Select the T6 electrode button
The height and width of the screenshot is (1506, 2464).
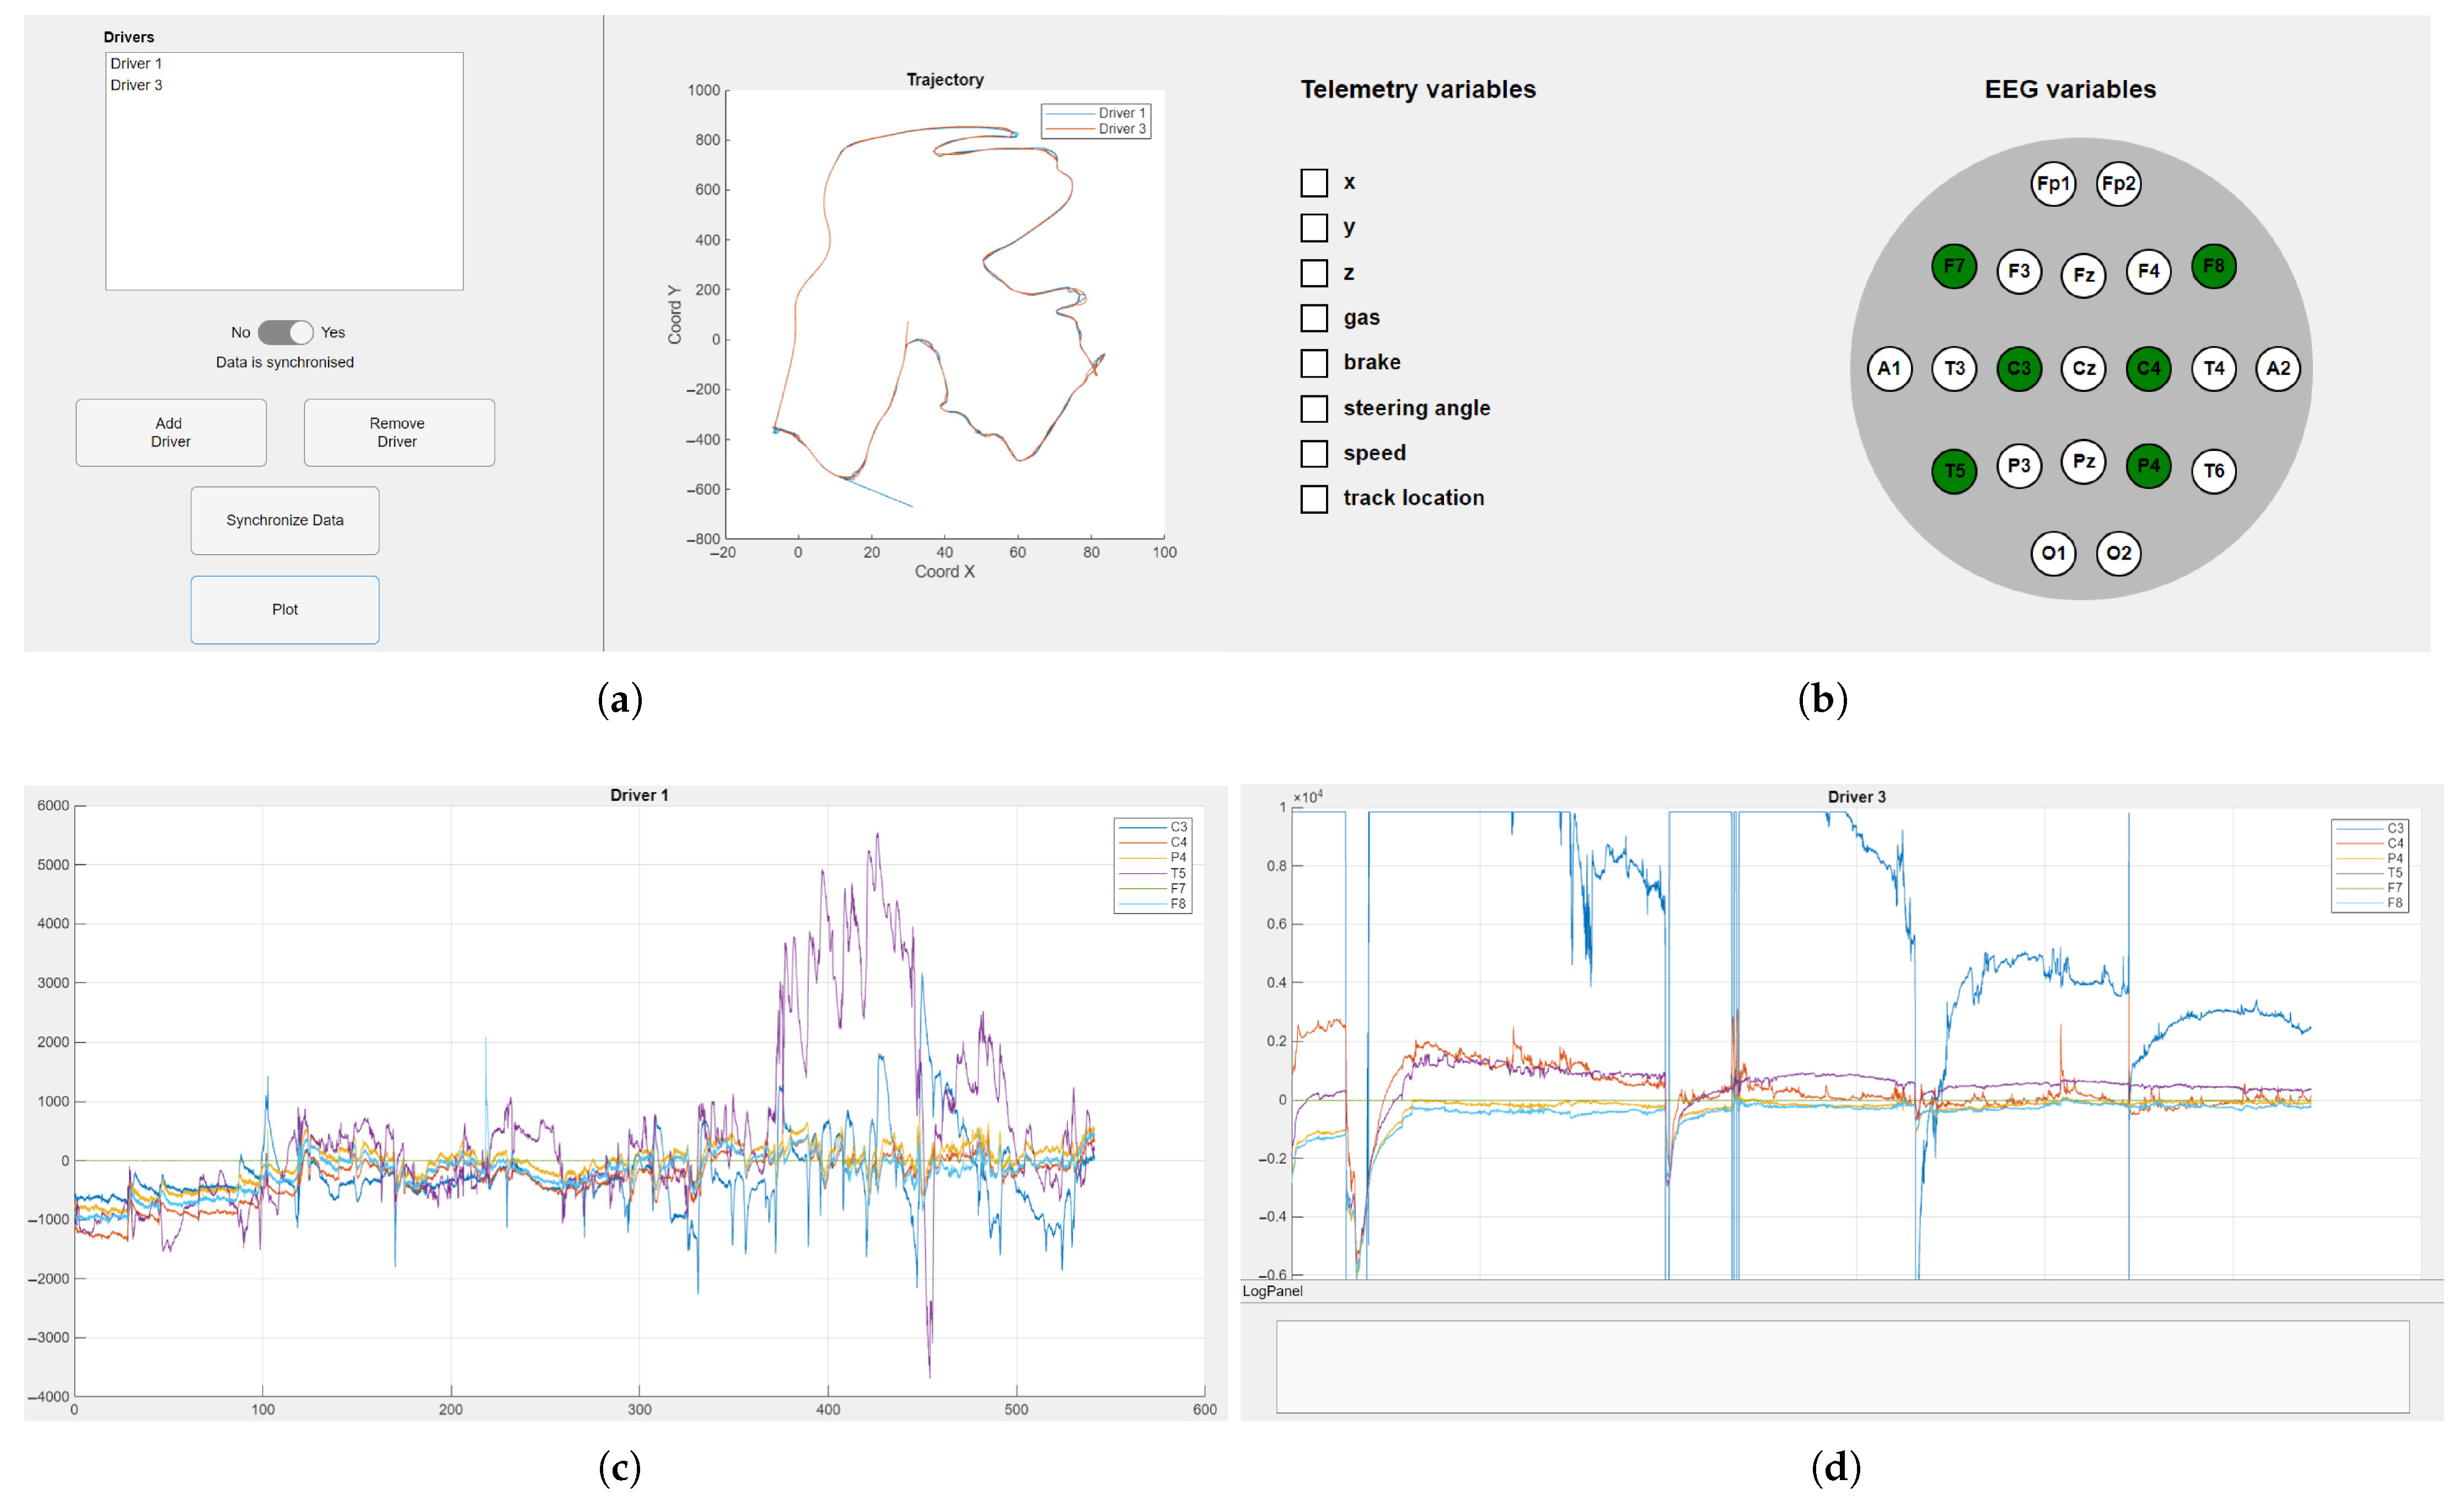coord(2213,471)
